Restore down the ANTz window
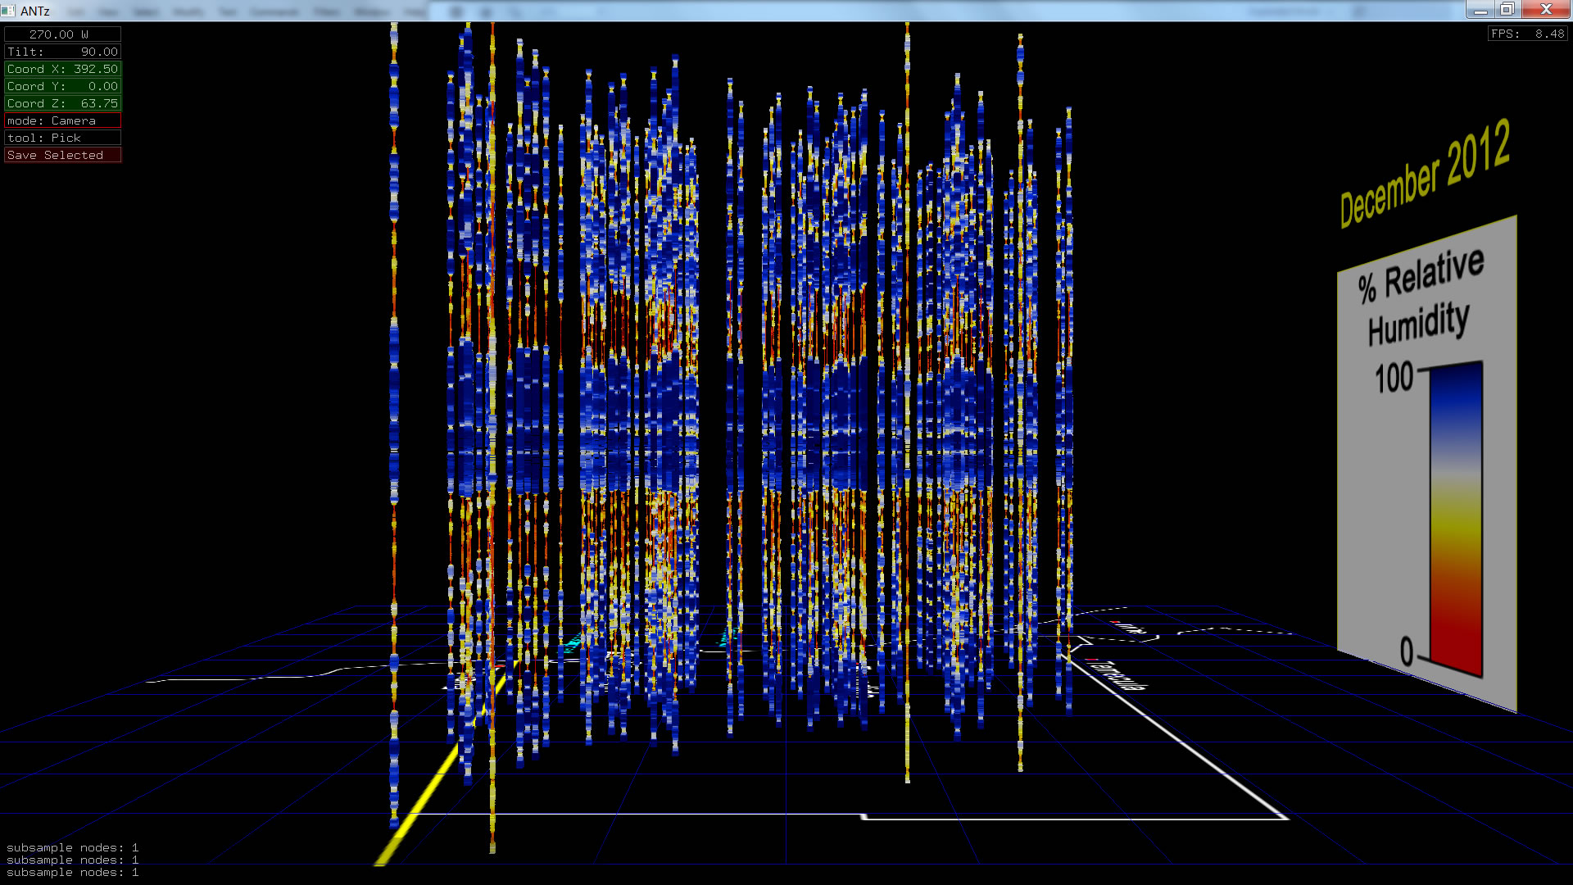 tap(1507, 9)
